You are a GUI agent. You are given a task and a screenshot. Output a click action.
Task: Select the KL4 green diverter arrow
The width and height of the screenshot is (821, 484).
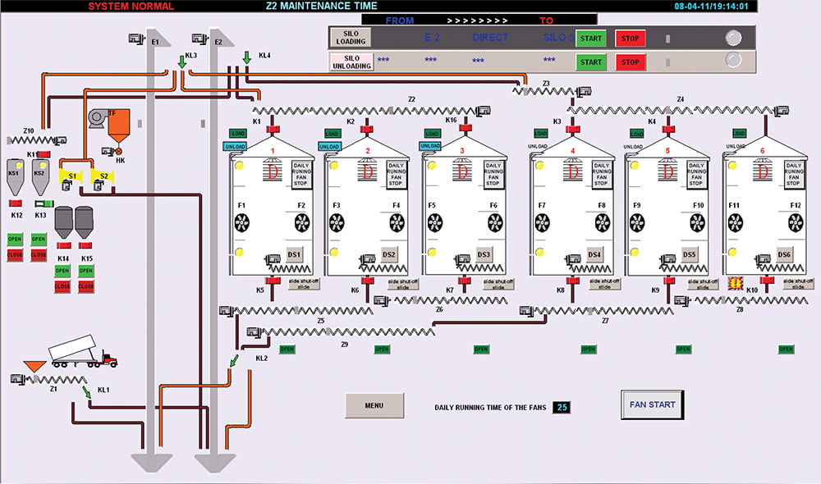(x=246, y=57)
